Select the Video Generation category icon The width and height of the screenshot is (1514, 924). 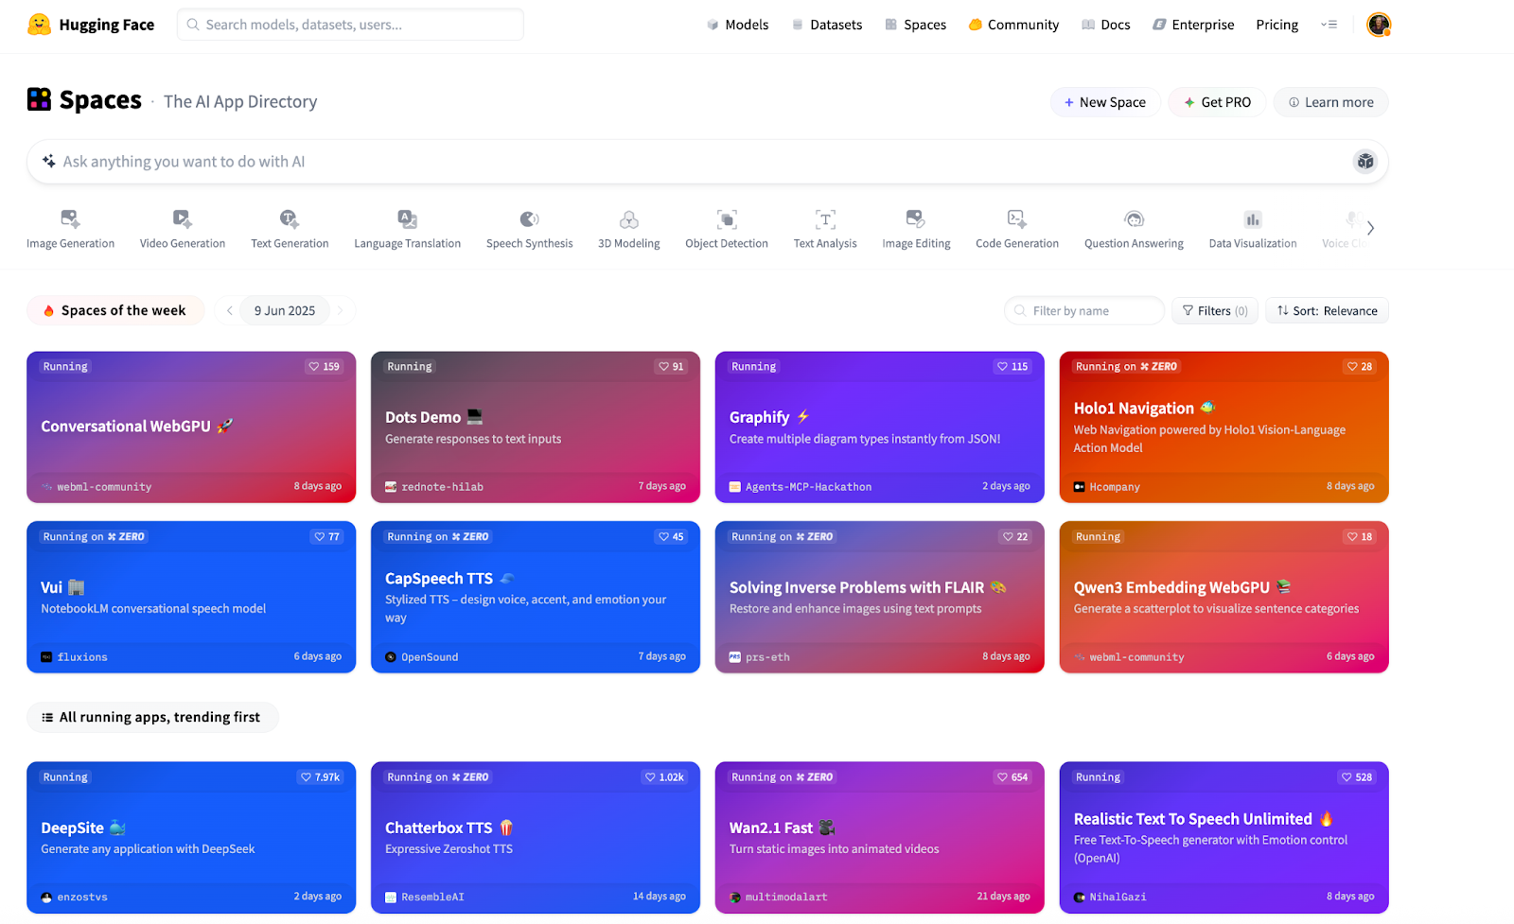click(182, 218)
